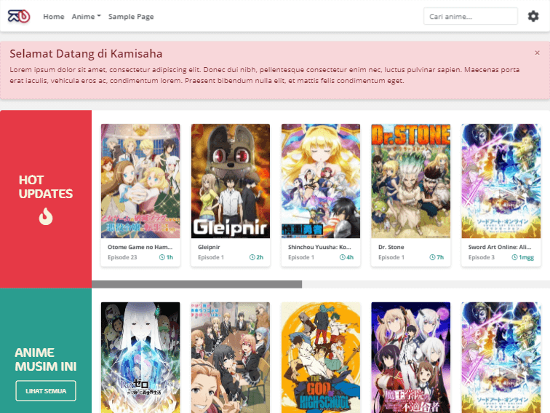This screenshot has height=413, width=550.
Task: Open The God of High School poster
Action: pyautogui.click(x=321, y=358)
